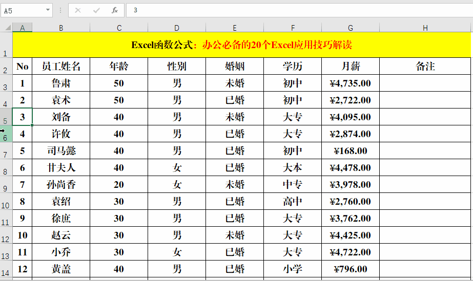
Task: Click the Enter checkmark formula bar icon
Action: 96,11
